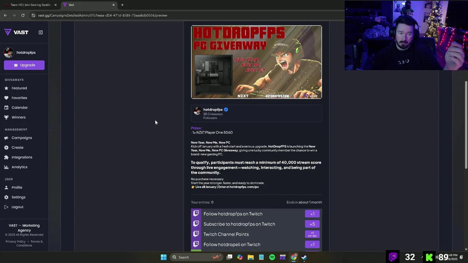Click the taskbar Search box
Viewport: 468px width, 263px height.
196,257
